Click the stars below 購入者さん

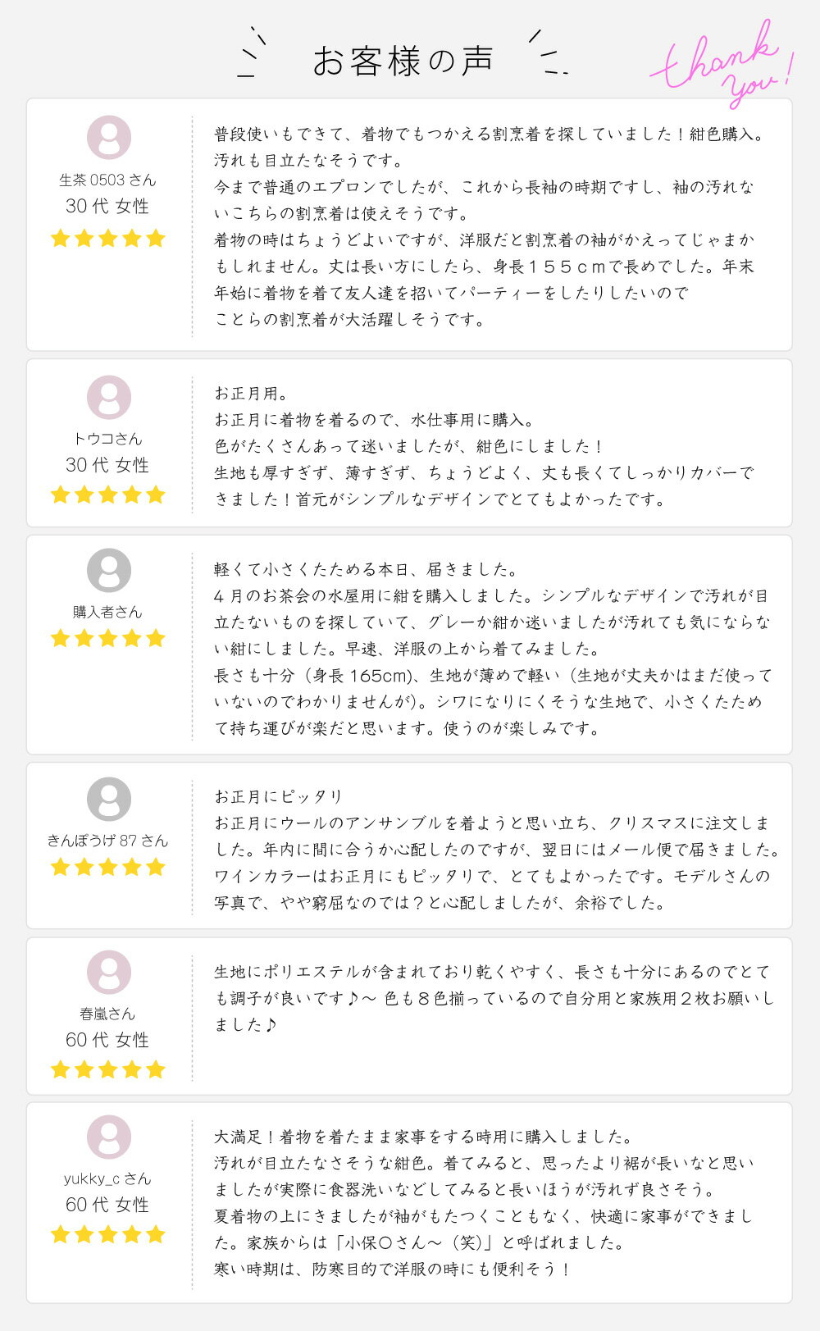108,638
